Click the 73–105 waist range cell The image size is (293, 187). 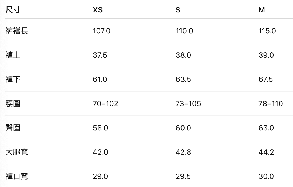pyautogui.click(x=188, y=104)
